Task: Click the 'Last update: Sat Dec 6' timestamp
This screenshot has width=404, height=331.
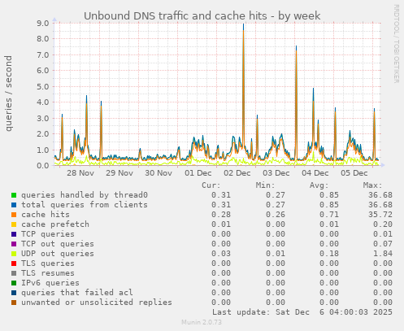Action: (302, 312)
